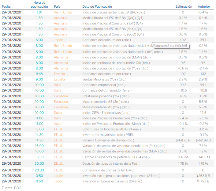The width and height of the screenshot is (216, 191).
Task: Select the España country label
Action: tap(59, 79)
